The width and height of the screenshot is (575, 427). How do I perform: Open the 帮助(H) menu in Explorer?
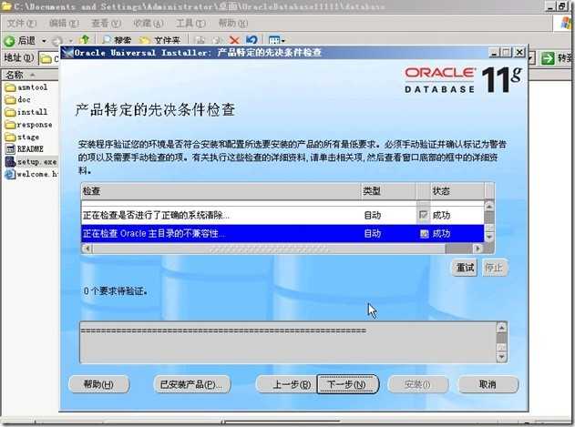tap(233, 24)
